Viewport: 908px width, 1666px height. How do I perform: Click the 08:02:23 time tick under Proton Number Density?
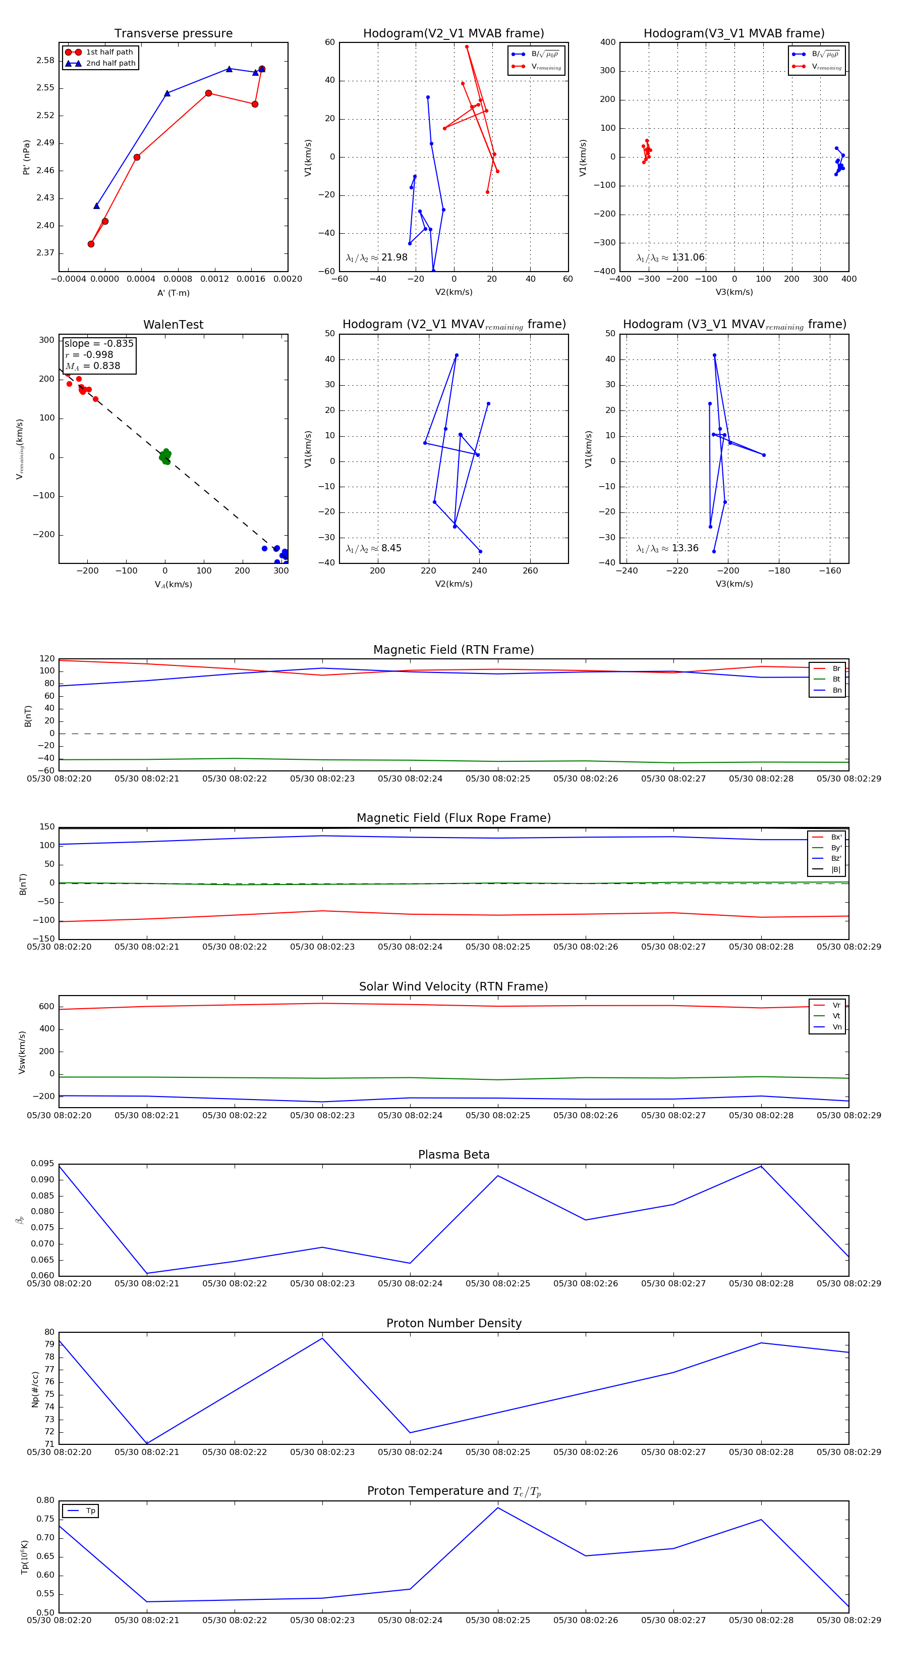(322, 1452)
